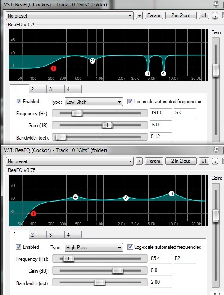224x295 pixels.
Task: Select red band 1 node on the top EQ graph
Action: (x=54, y=68)
